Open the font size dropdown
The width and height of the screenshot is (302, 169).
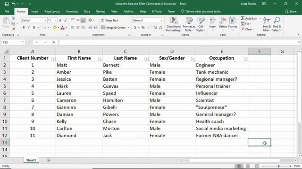click(x=56, y=20)
